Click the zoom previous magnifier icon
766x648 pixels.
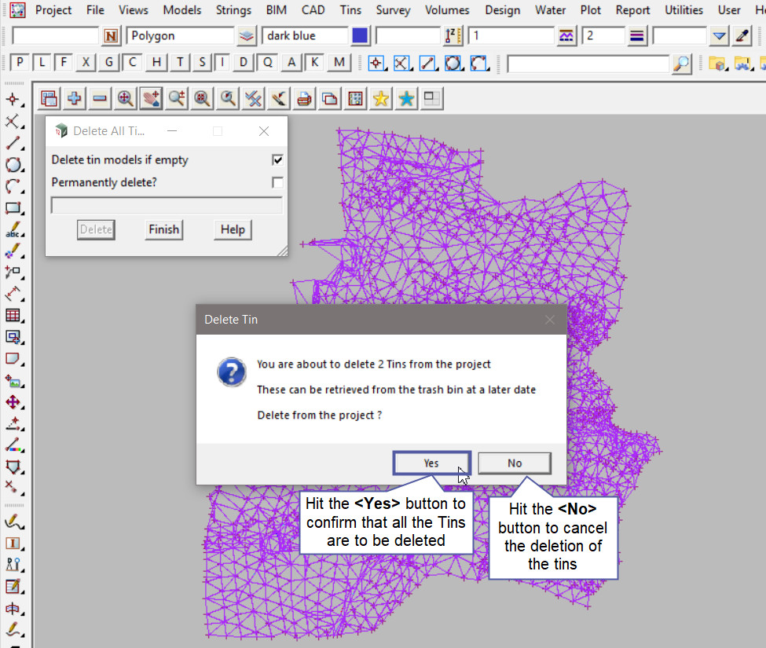click(228, 99)
